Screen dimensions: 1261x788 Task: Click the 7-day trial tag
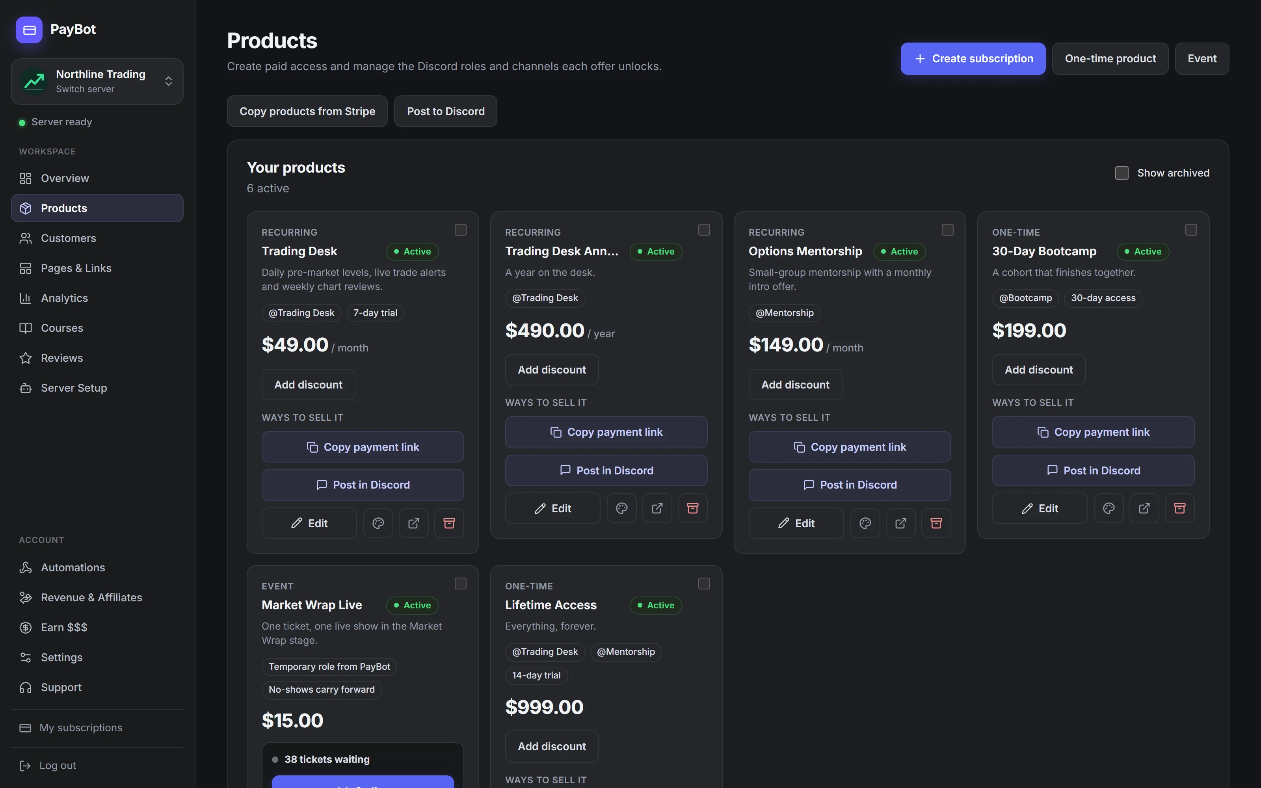coord(375,313)
